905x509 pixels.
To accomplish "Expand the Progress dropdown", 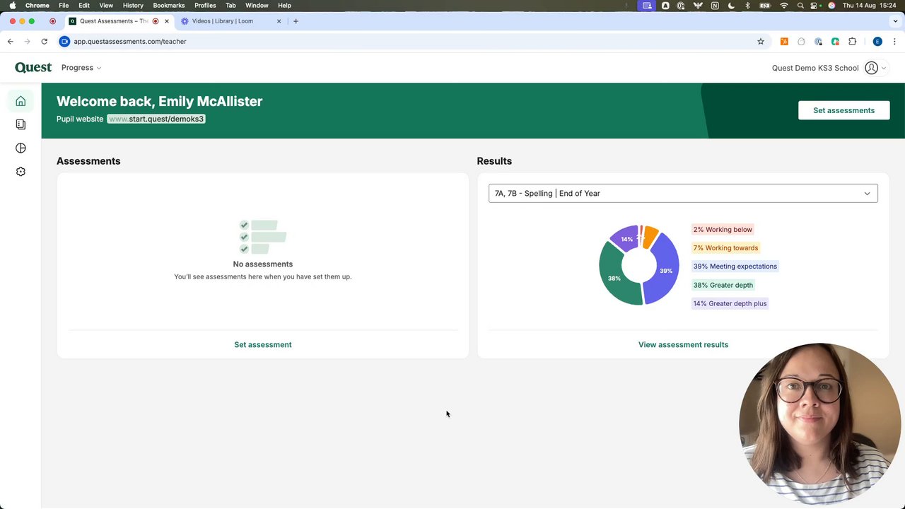I will point(81,68).
